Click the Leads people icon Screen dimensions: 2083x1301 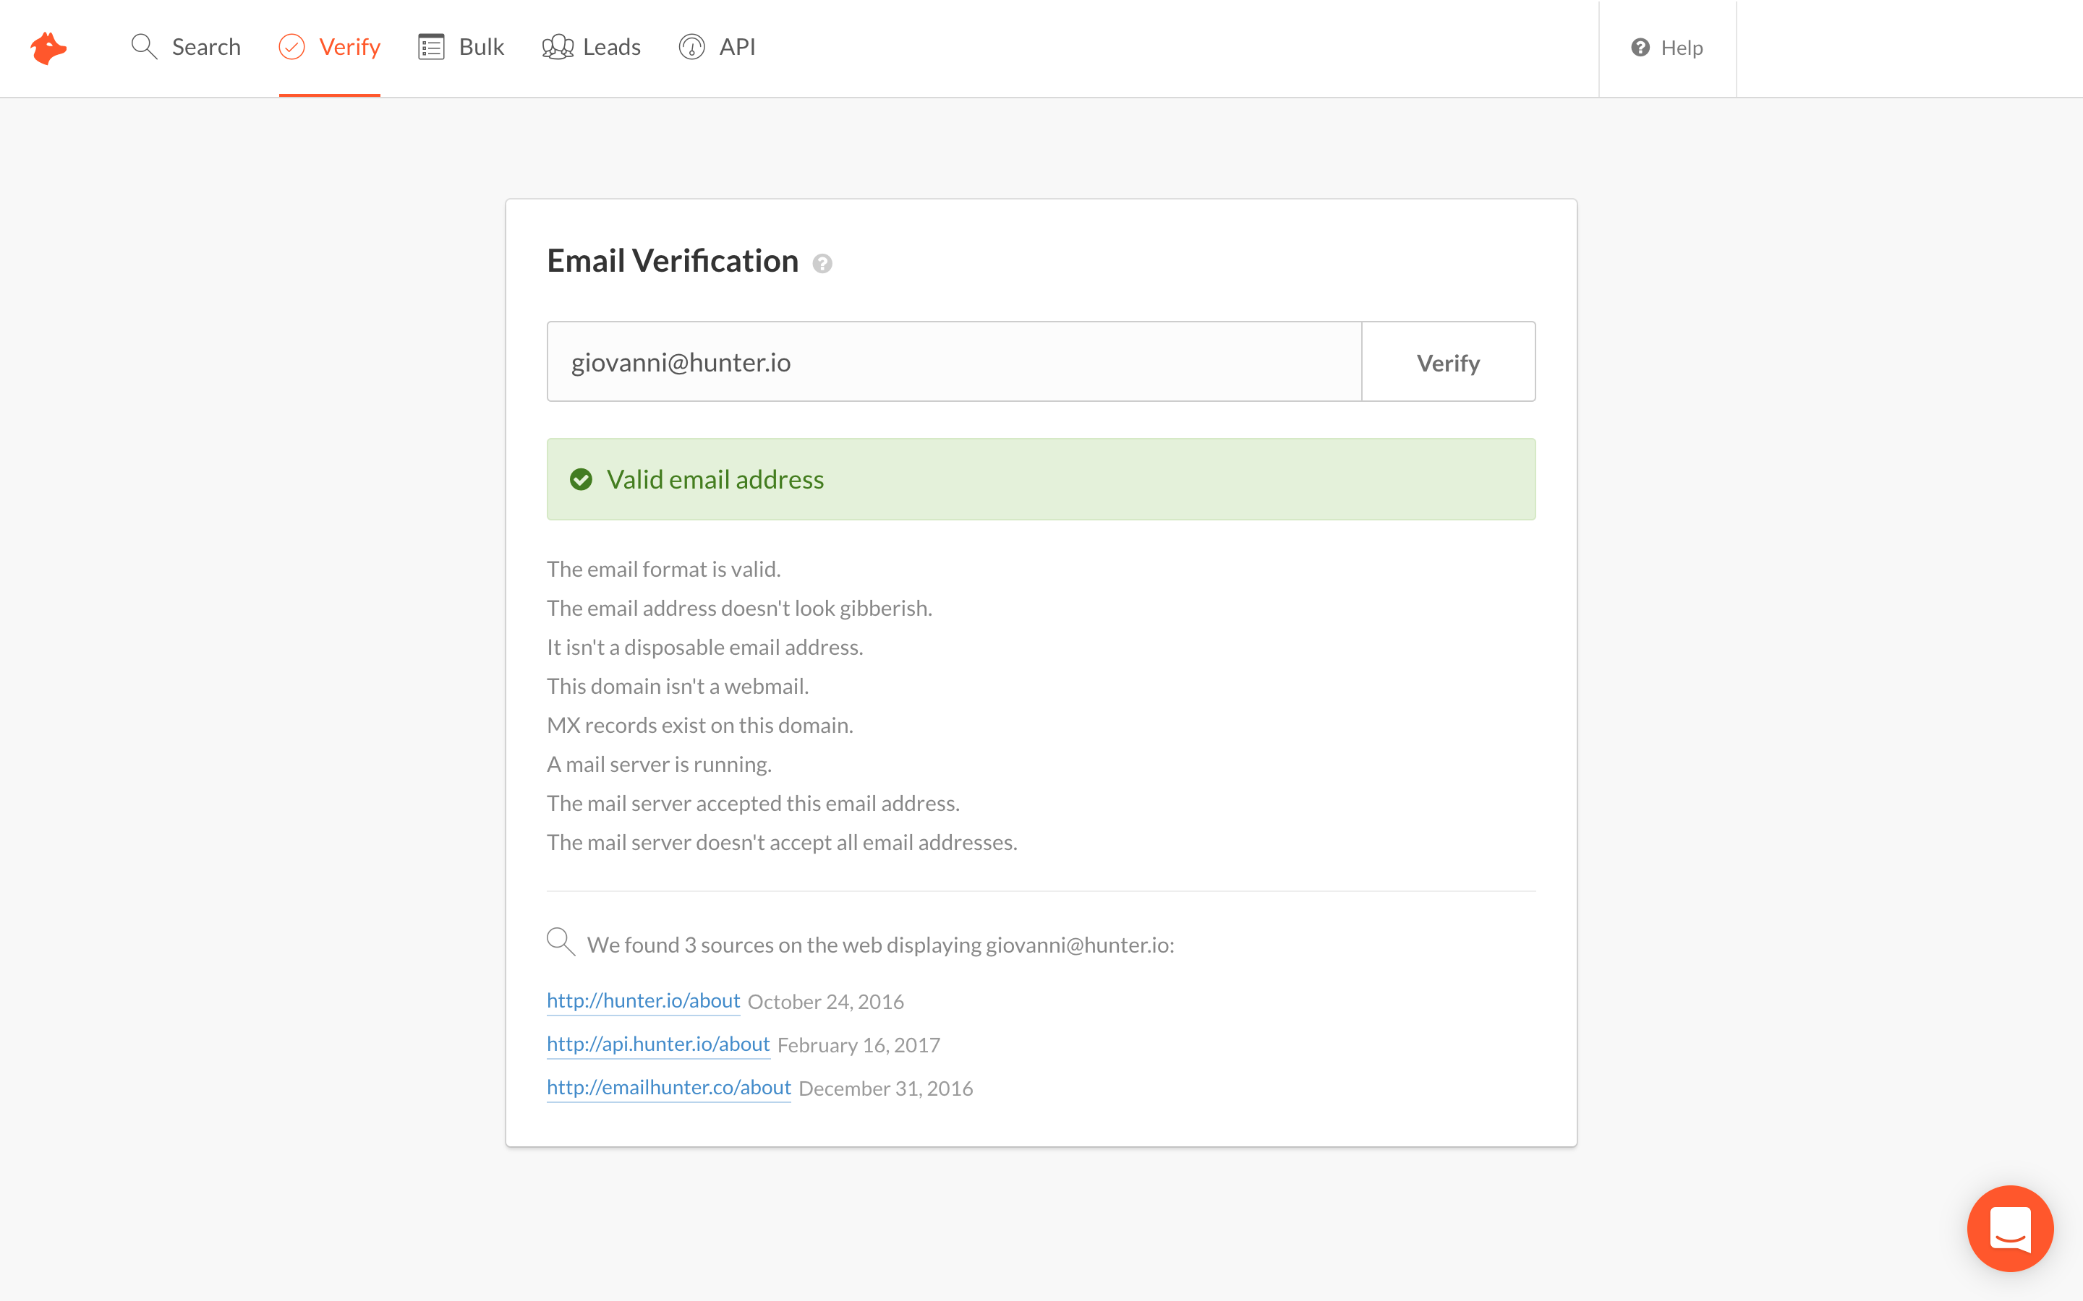pyautogui.click(x=557, y=46)
